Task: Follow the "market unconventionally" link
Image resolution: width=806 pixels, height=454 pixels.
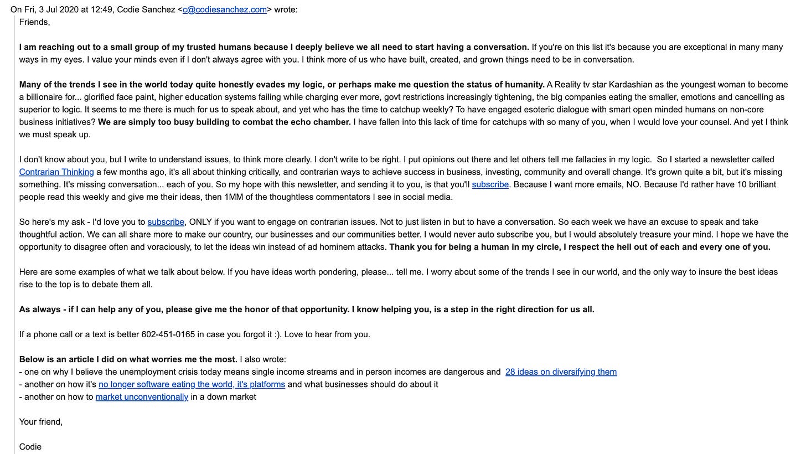Action: (142, 396)
